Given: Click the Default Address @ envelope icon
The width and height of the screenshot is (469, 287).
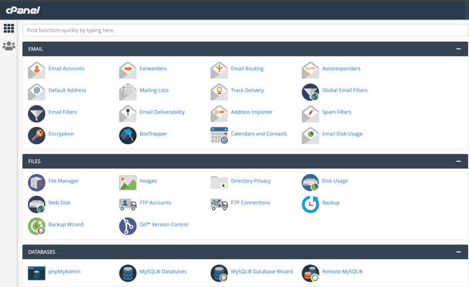Looking at the screenshot, I should (x=37, y=92).
